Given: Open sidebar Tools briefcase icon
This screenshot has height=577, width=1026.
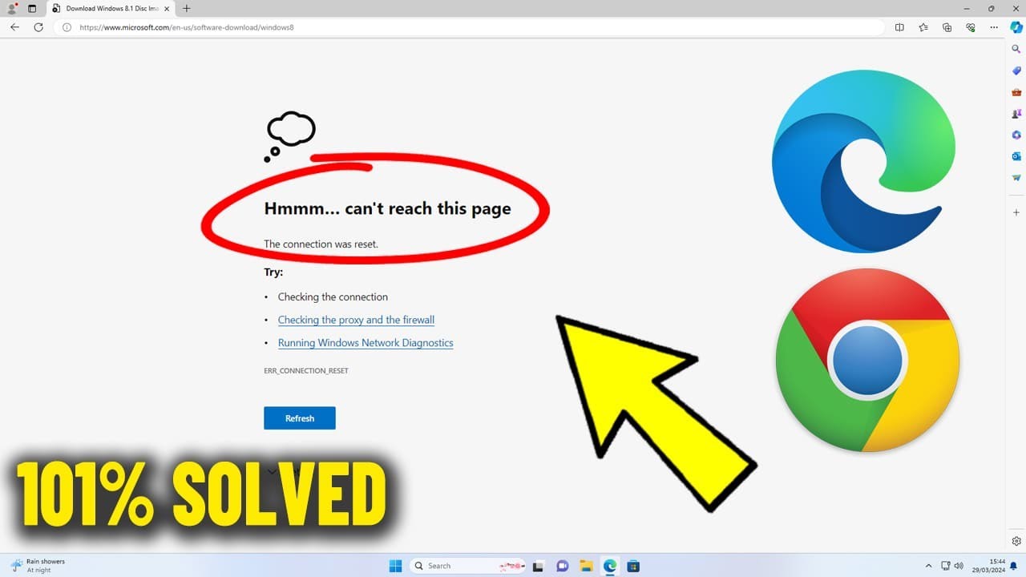Looking at the screenshot, I should [1016, 92].
